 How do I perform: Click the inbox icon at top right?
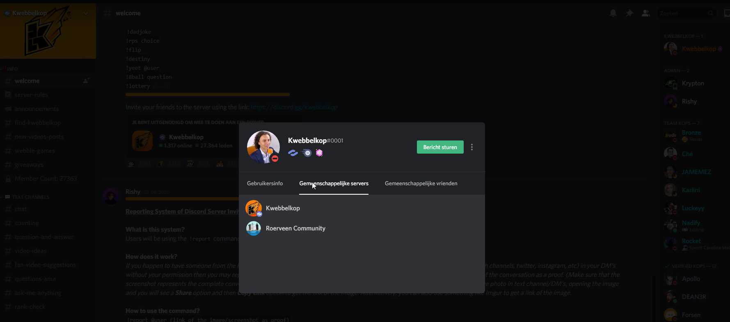coord(727,13)
